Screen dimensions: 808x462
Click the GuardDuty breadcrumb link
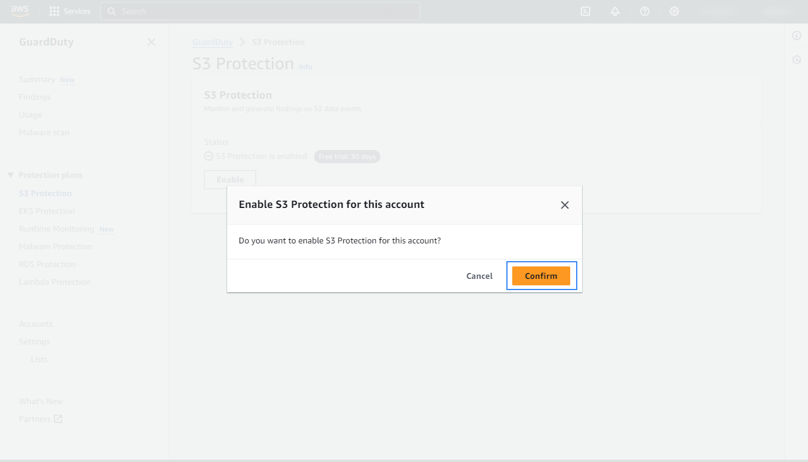pos(212,42)
